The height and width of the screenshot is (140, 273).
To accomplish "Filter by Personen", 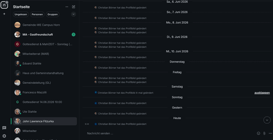I will pos(37,14).
